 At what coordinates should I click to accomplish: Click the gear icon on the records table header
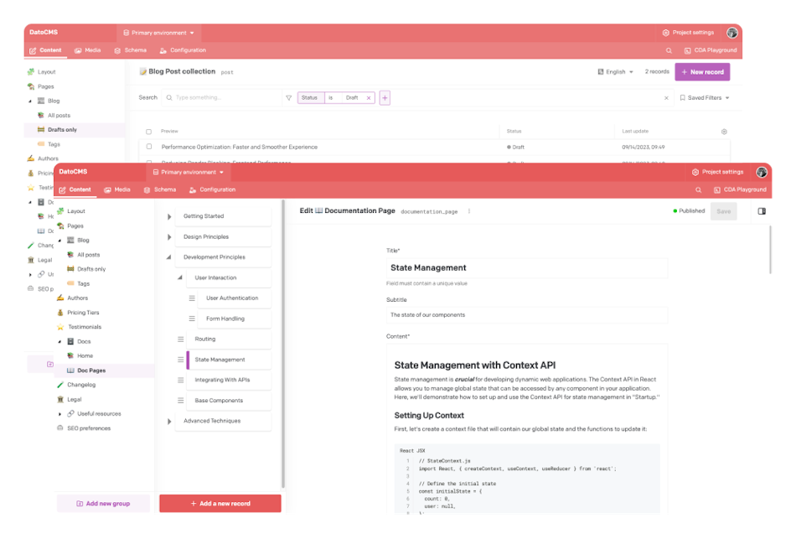click(x=723, y=131)
